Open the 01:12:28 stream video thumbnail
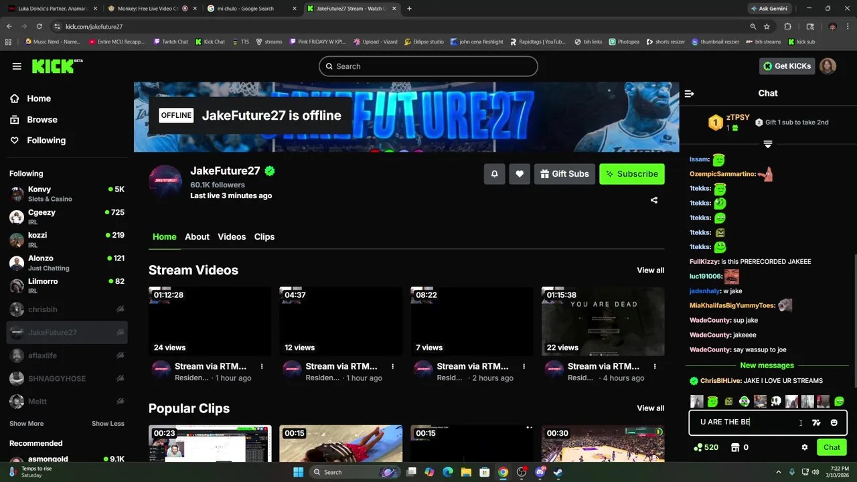The width and height of the screenshot is (857, 482). coord(210,321)
